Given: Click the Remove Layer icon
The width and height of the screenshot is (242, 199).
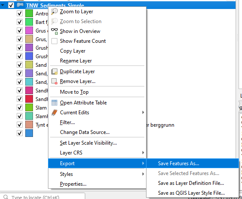Looking at the screenshot, I should [x=54, y=81].
